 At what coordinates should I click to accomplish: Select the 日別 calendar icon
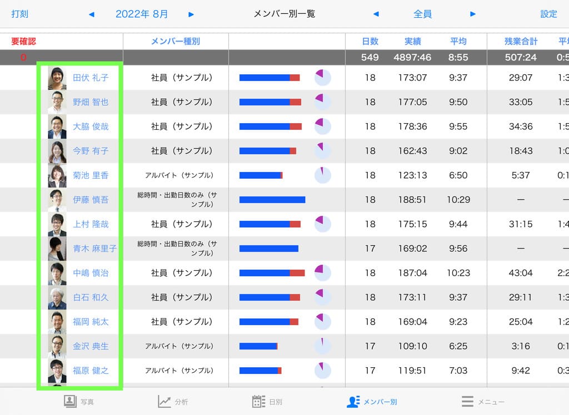(258, 401)
